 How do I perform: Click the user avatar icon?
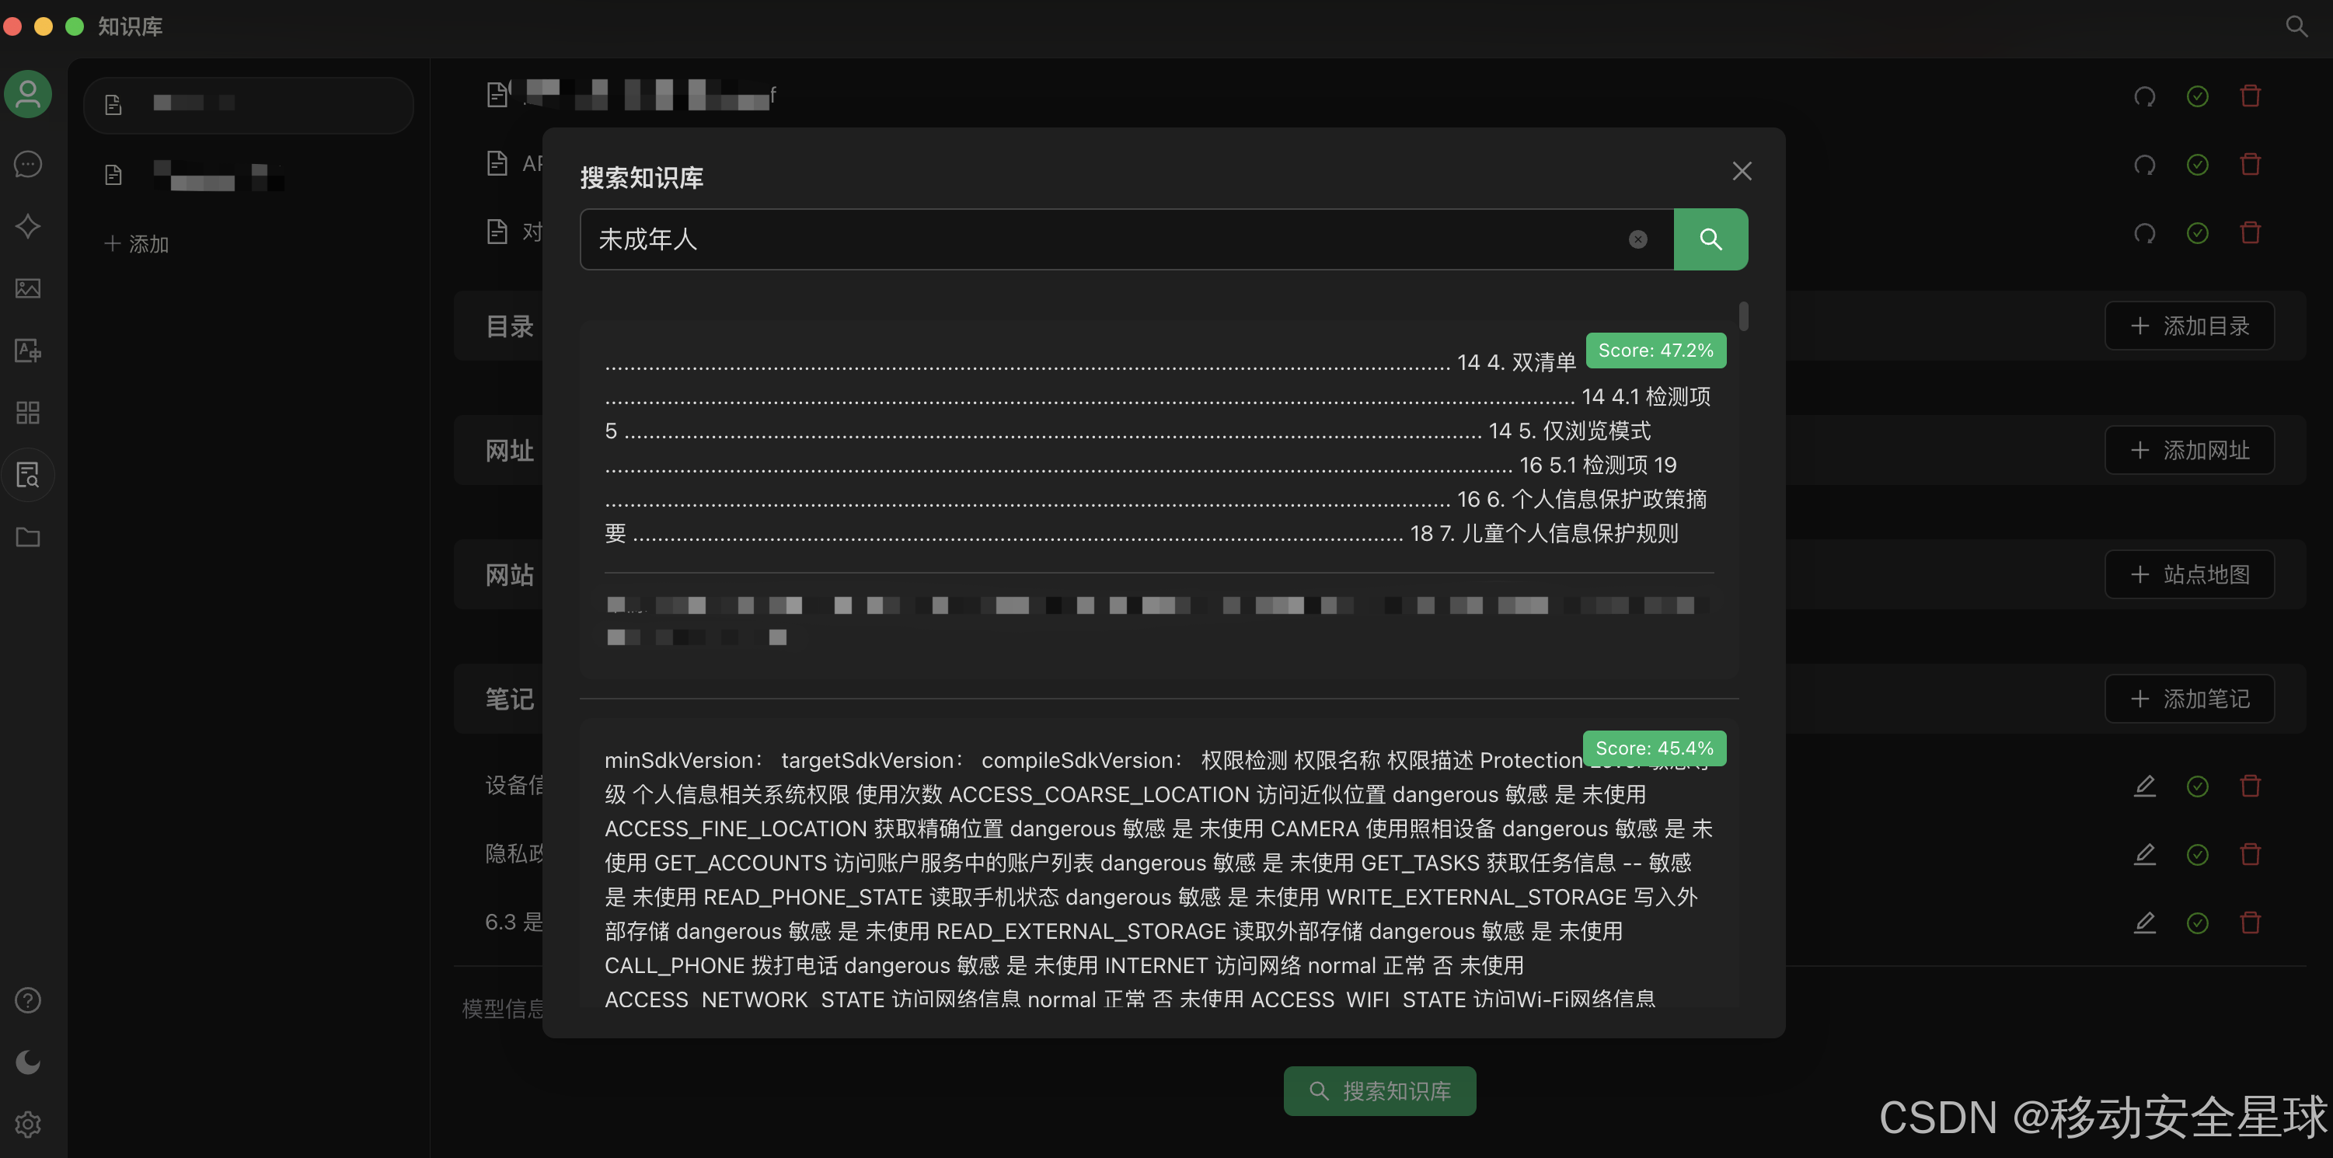tap(28, 94)
